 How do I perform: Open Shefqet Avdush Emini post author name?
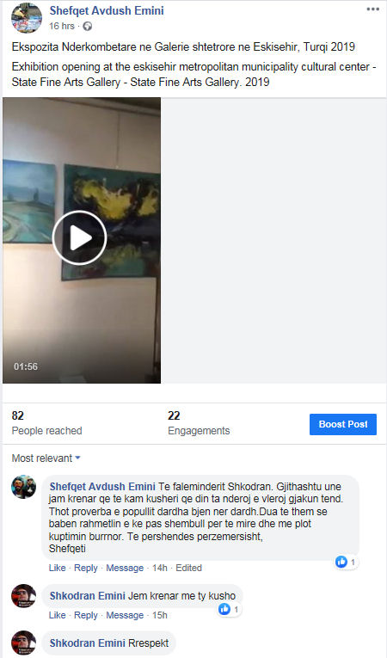click(107, 10)
